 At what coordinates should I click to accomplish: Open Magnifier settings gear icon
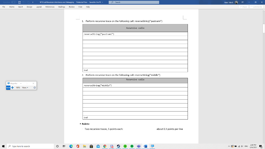tap(34, 87)
